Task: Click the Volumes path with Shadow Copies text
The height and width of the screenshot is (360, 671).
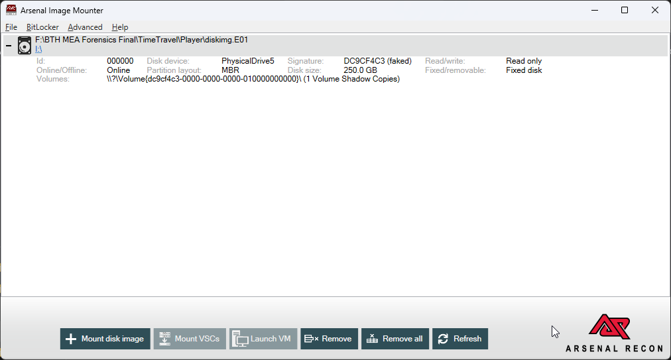Action: click(x=253, y=79)
